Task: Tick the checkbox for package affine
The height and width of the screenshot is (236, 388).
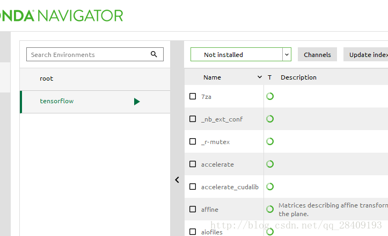Action: tap(193, 209)
